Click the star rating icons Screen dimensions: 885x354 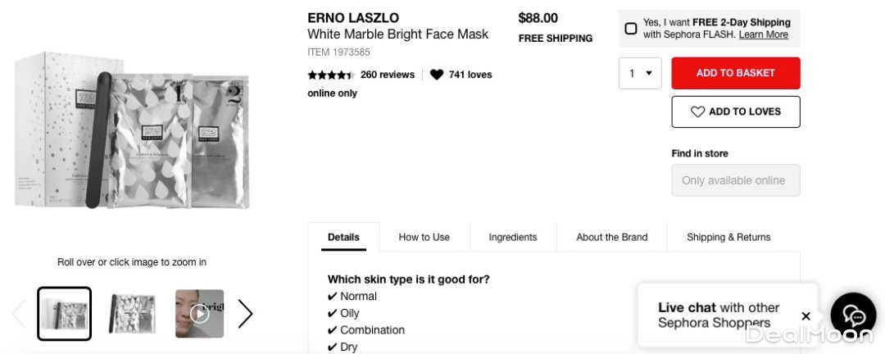click(330, 75)
